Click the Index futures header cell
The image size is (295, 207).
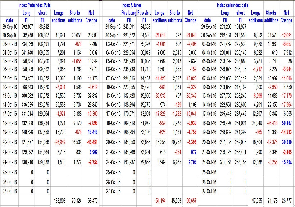132,5
